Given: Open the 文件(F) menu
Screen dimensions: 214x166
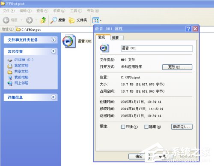Looking at the screenshot, I should coord(9,11).
